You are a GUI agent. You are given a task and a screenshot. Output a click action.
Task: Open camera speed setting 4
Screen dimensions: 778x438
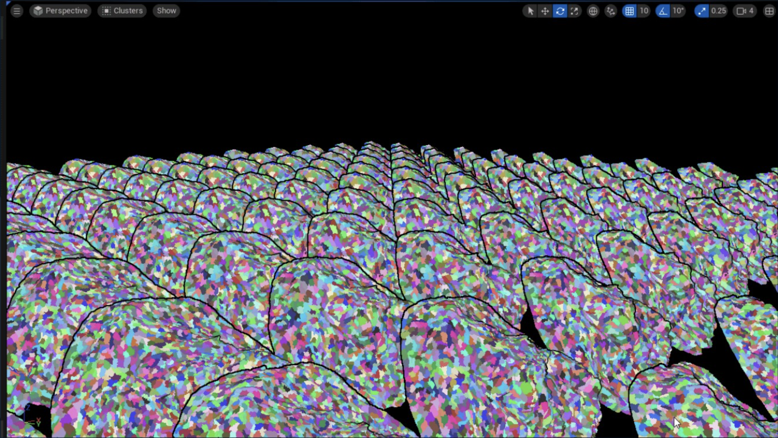(745, 11)
